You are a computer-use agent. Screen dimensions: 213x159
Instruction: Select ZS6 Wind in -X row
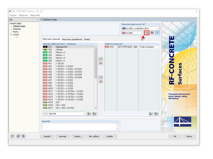(68, 61)
